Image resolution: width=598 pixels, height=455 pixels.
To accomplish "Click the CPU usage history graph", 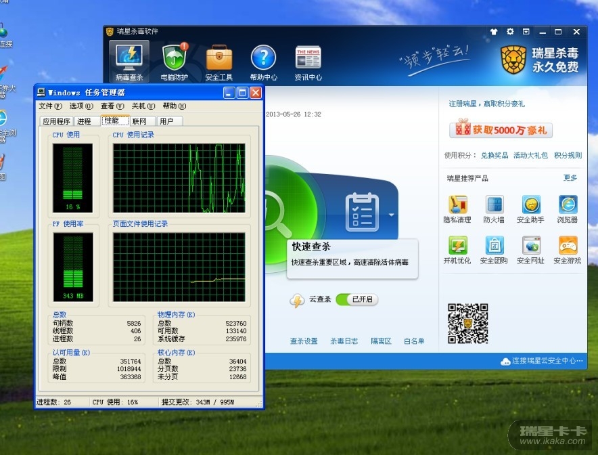I will 179,178.
